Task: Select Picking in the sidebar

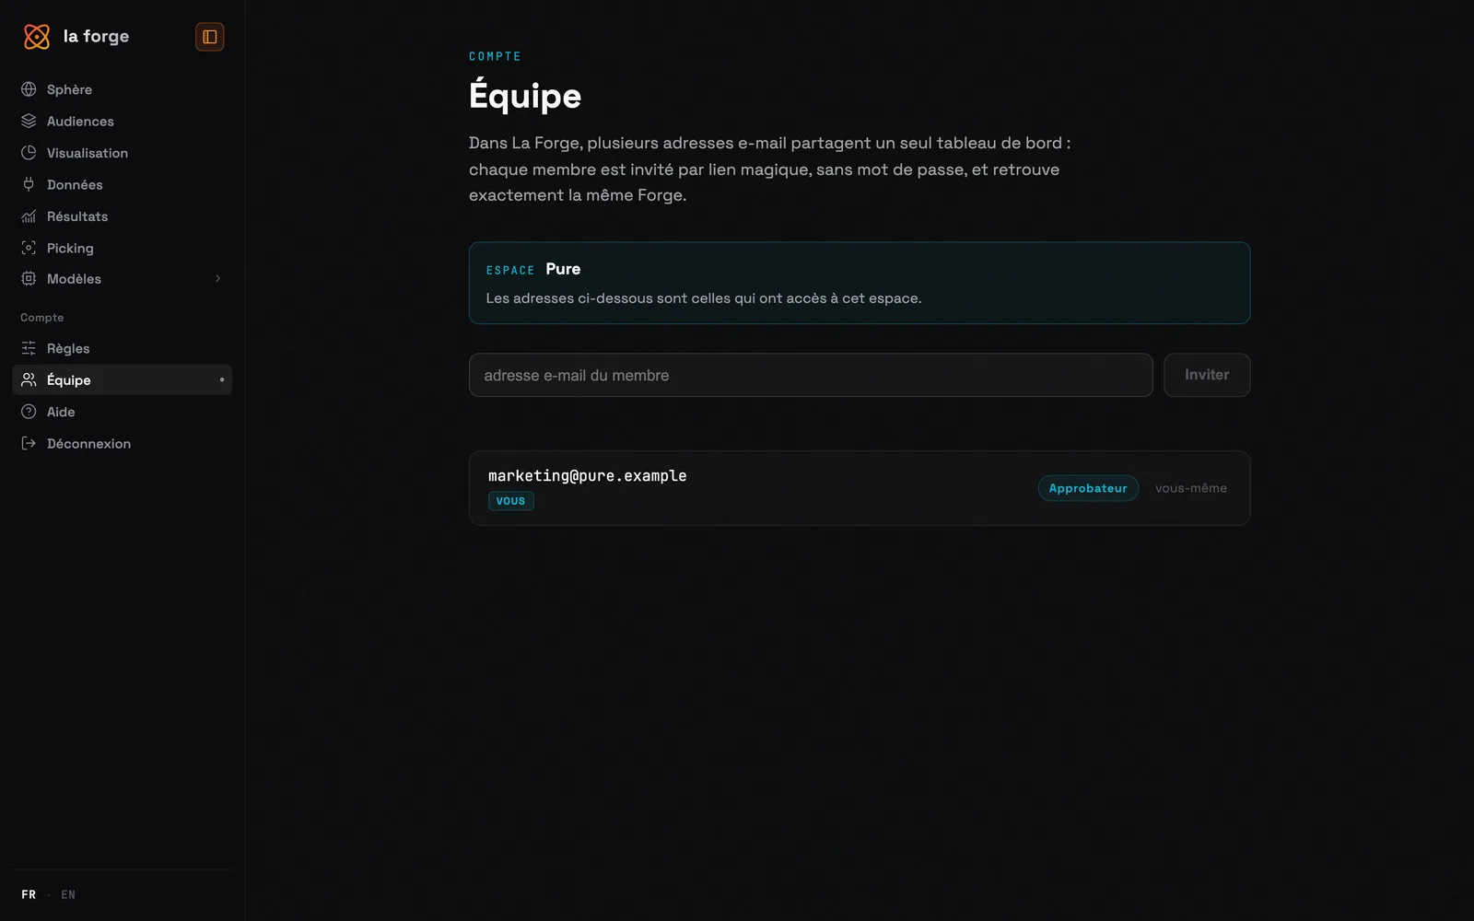Action: point(122,248)
